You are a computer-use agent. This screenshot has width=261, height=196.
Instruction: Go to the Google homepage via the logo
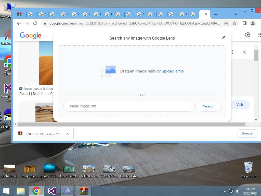tap(31, 35)
